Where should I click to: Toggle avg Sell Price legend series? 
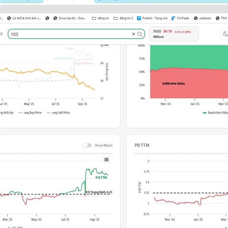[x=58, y=112]
